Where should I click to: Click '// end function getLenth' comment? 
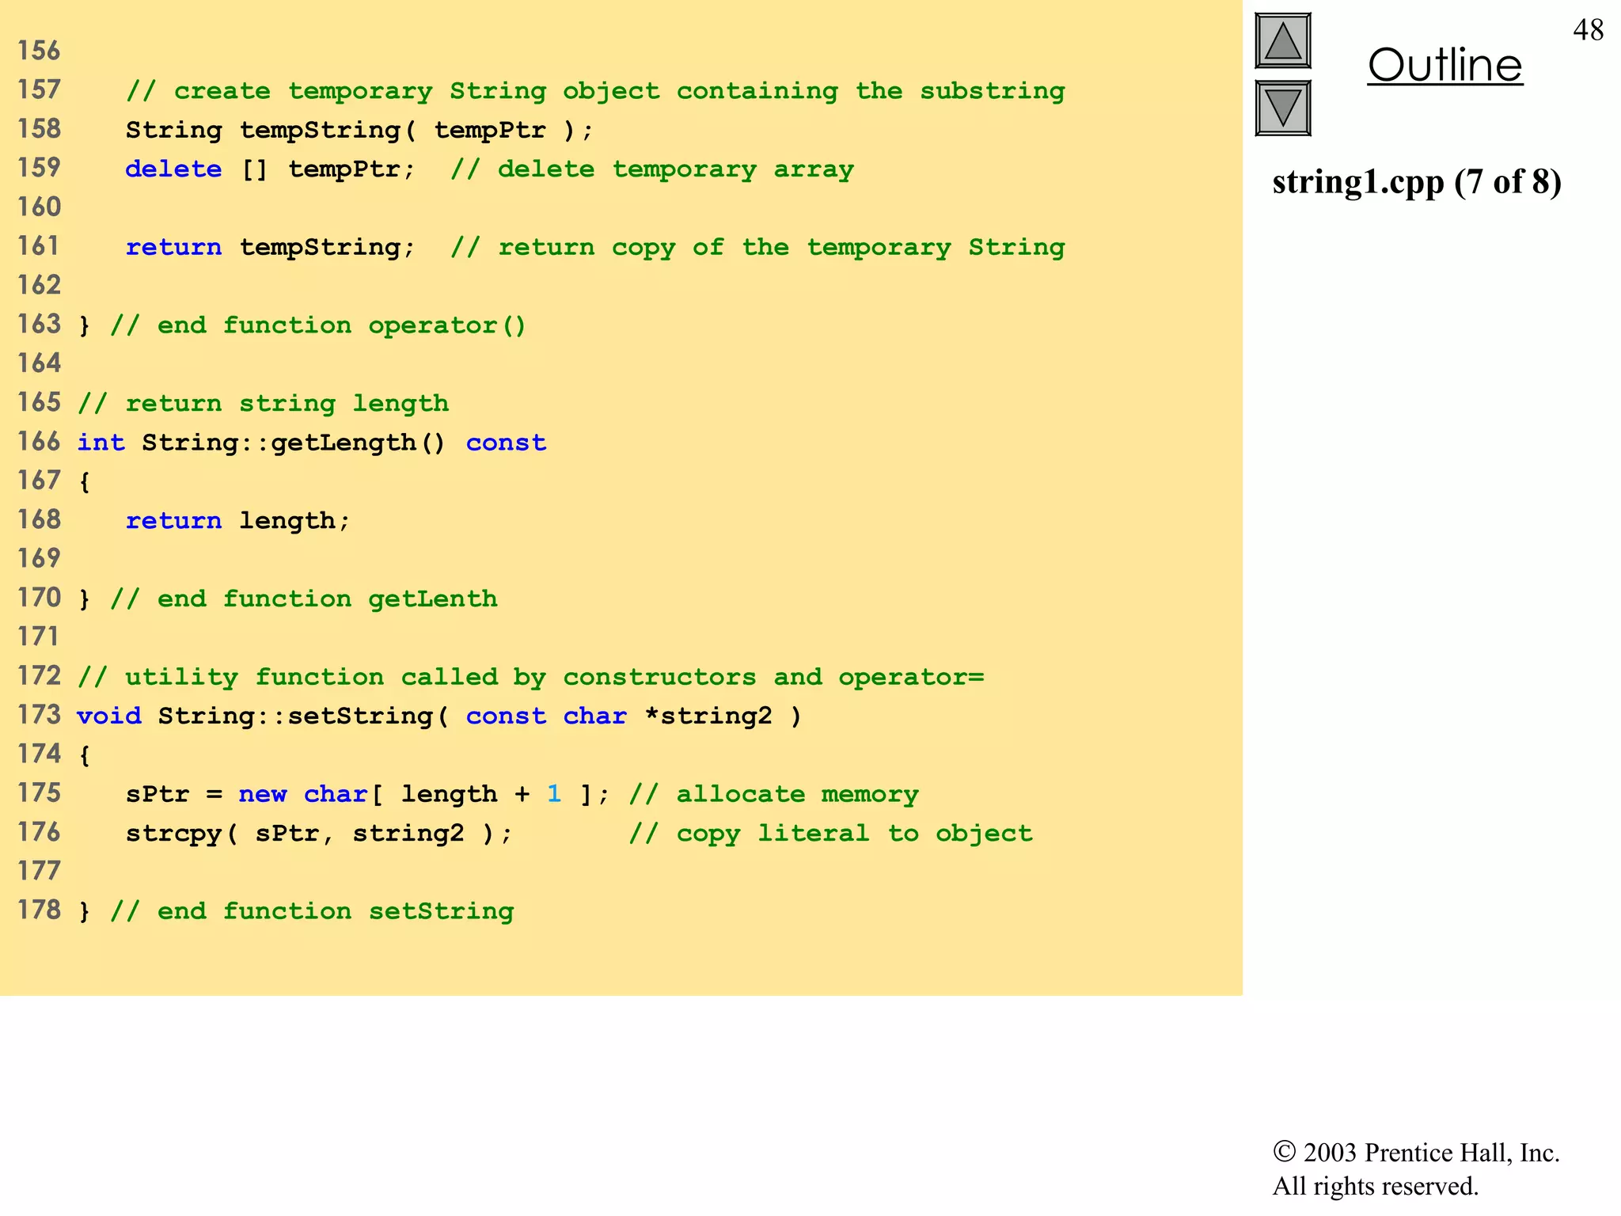point(304,599)
